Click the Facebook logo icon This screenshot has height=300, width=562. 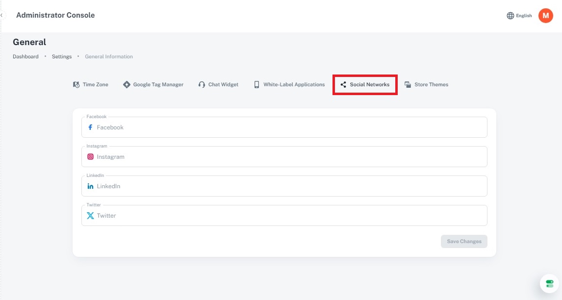(90, 127)
